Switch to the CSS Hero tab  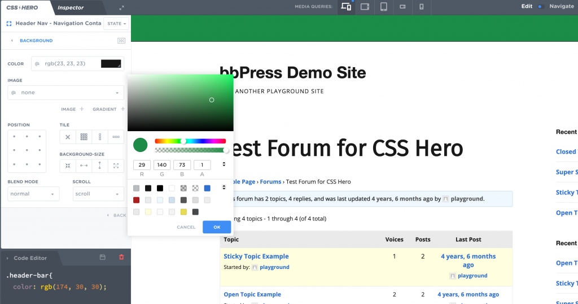tap(22, 7)
